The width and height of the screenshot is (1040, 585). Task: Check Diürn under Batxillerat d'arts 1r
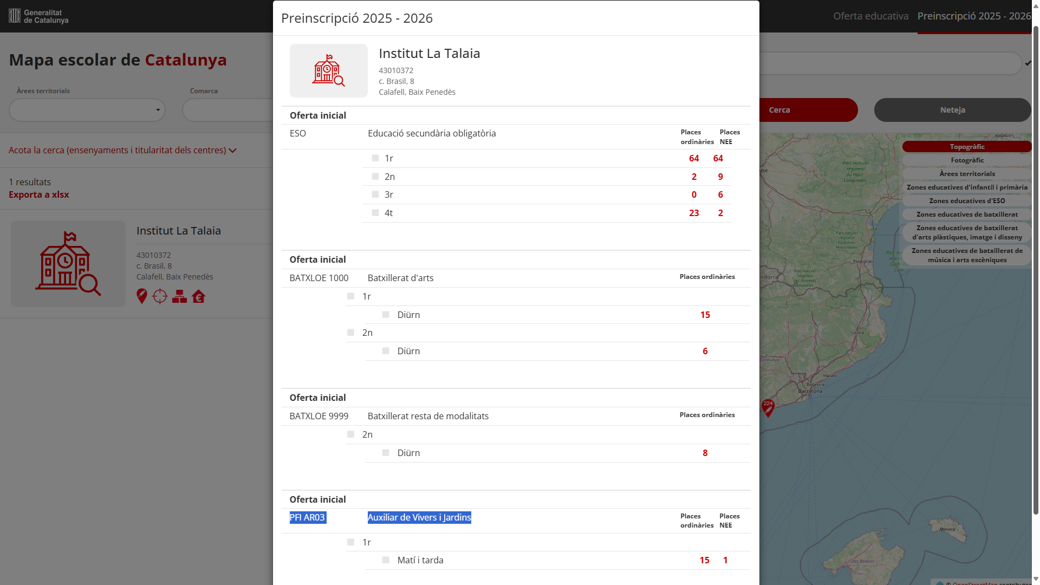[x=386, y=315]
